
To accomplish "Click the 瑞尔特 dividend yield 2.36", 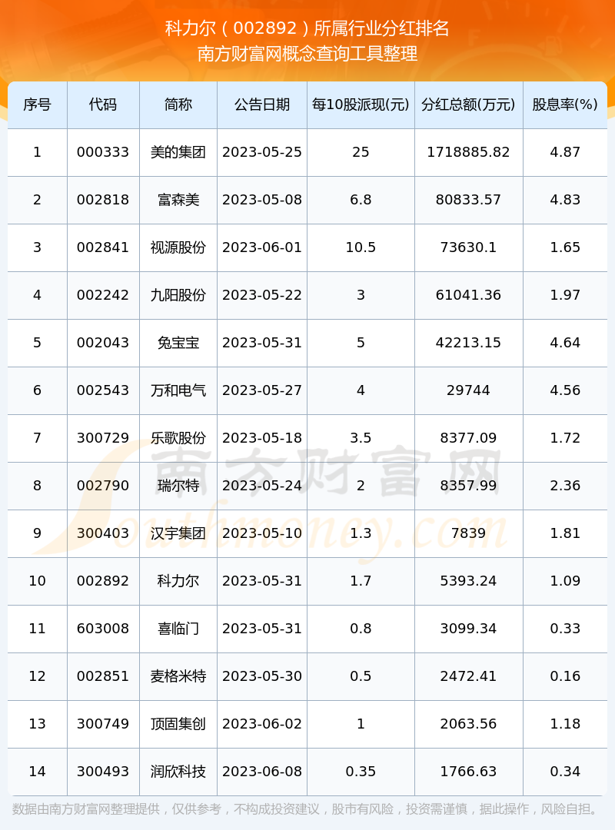I will (x=565, y=486).
